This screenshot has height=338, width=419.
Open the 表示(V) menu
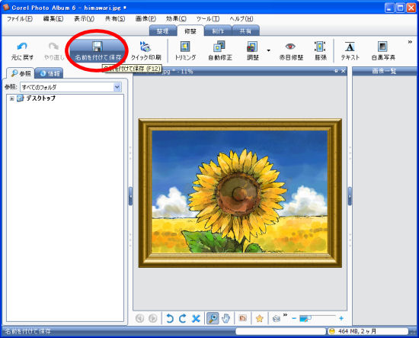coord(84,19)
